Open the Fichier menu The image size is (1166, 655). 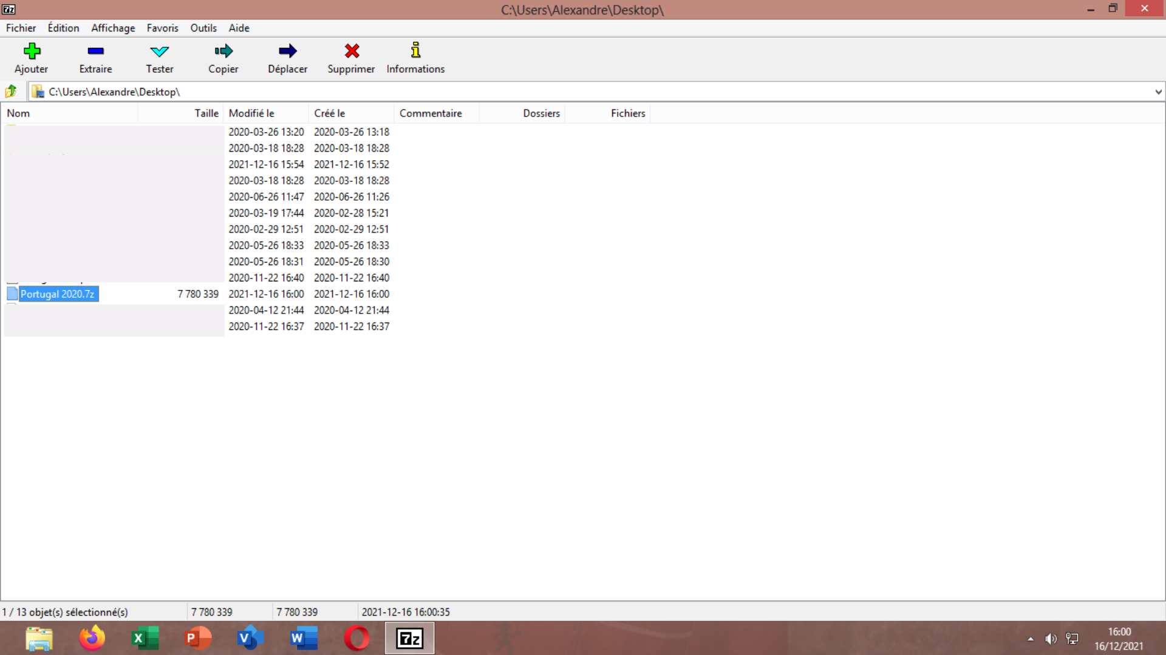coord(21,28)
